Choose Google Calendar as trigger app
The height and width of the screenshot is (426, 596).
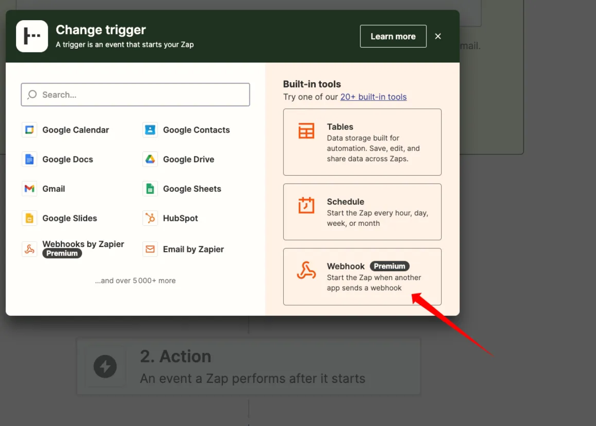click(x=76, y=130)
